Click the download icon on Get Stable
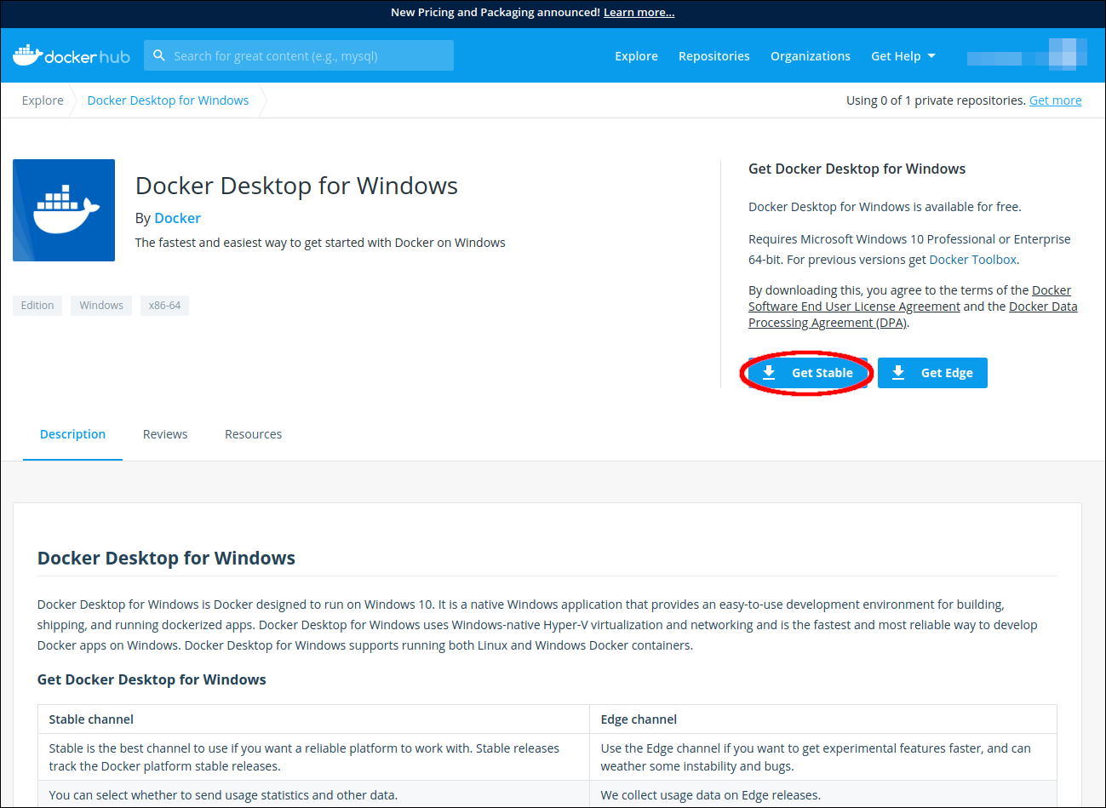 [769, 373]
